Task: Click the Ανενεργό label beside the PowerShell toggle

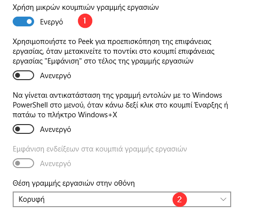Action: tap(56, 129)
